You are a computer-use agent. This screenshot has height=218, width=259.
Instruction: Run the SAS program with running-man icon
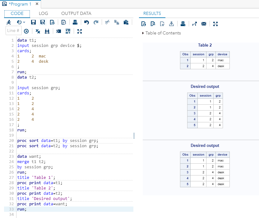pos(9,22)
